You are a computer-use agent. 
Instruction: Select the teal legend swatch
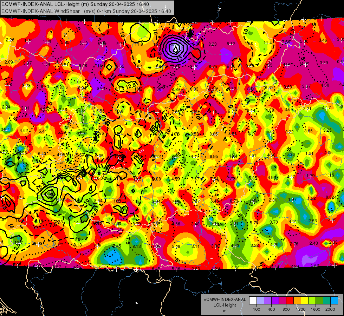[327, 301]
